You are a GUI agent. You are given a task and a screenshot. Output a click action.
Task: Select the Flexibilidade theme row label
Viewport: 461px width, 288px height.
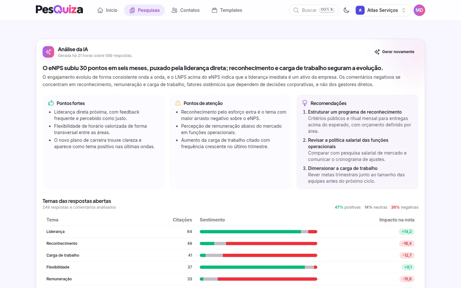click(x=58, y=267)
